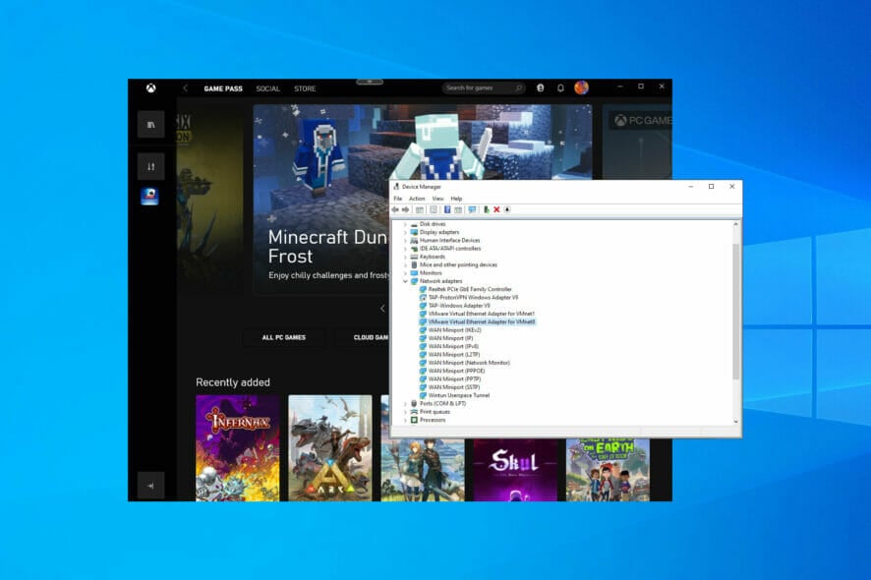Open the Last Kids on Earth game thumbnail
871x580 pixels.
pyautogui.click(x=608, y=470)
